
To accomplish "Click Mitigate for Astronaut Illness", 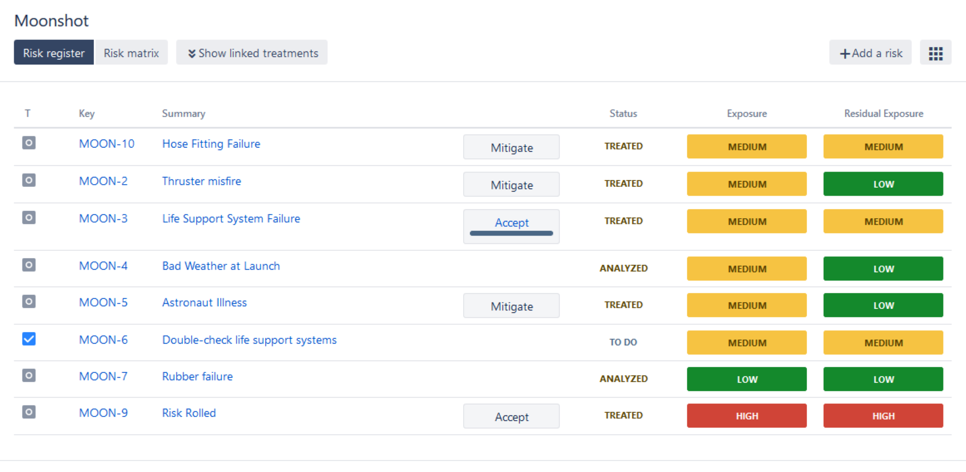I will click(511, 306).
